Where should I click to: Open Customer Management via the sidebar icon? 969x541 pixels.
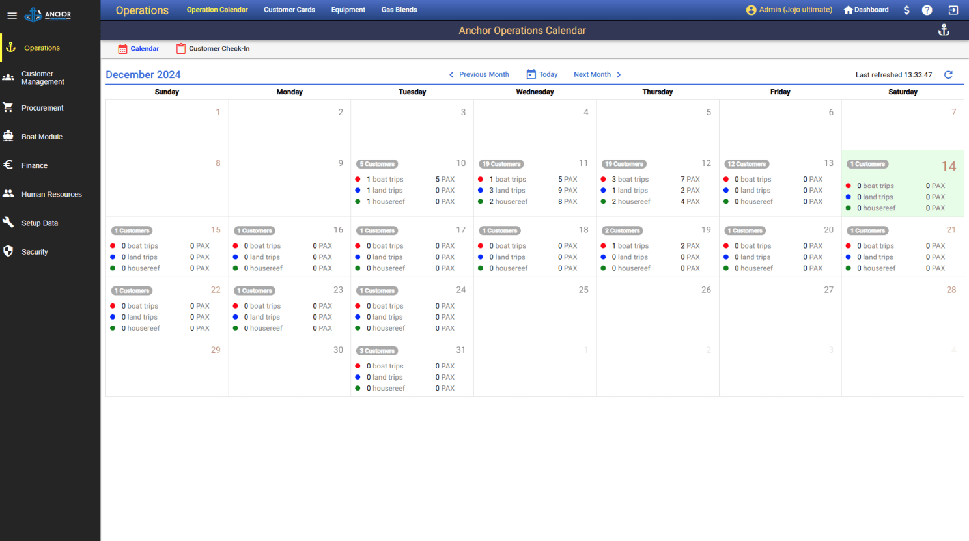click(9, 78)
